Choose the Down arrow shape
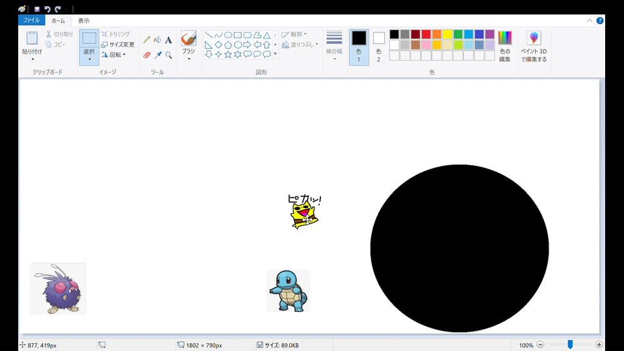The height and width of the screenshot is (351, 624). pos(209,54)
